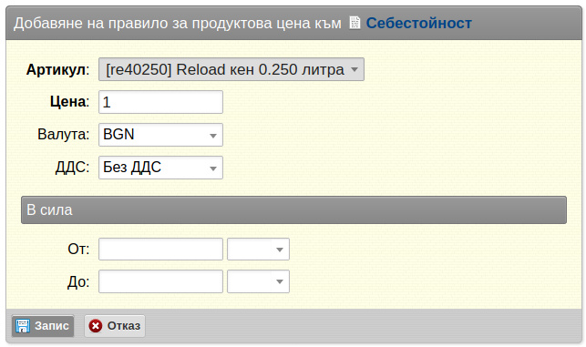Click the document icon beside Себестойност
Image resolution: width=586 pixels, height=347 pixels.
[x=355, y=23]
